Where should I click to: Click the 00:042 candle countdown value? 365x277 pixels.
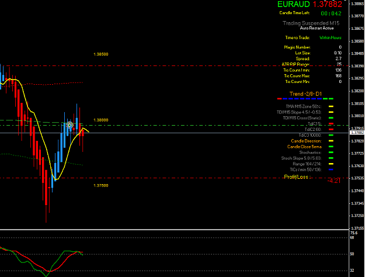[331, 13]
